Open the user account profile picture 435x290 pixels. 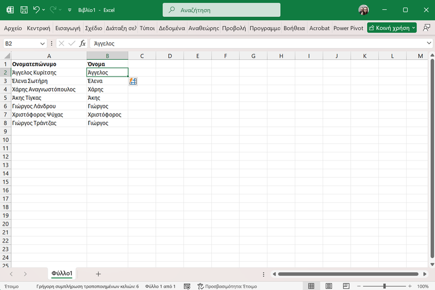point(364,10)
